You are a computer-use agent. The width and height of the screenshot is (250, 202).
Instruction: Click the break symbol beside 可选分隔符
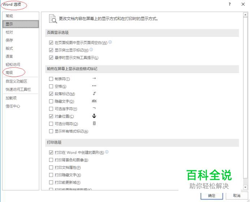[x=94, y=123]
